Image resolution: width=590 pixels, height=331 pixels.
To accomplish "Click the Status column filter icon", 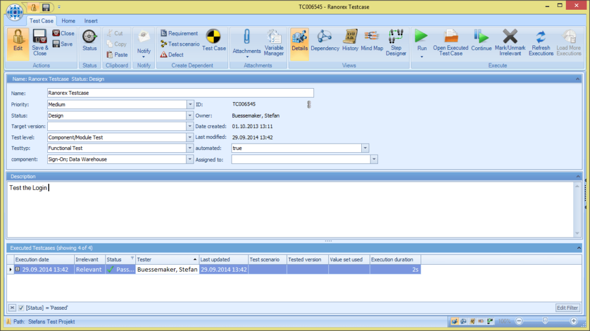I will [x=132, y=258].
